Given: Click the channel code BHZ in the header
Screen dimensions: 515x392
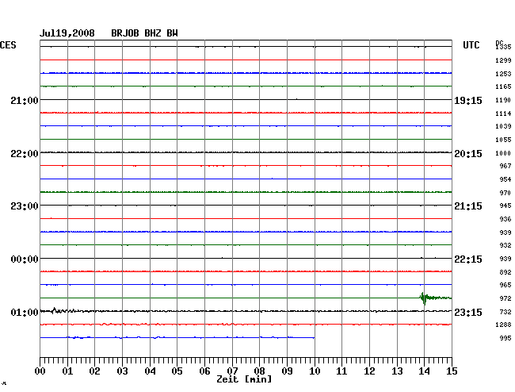Looking at the screenshot, I should pyautogui.click(x=153, y=33).
